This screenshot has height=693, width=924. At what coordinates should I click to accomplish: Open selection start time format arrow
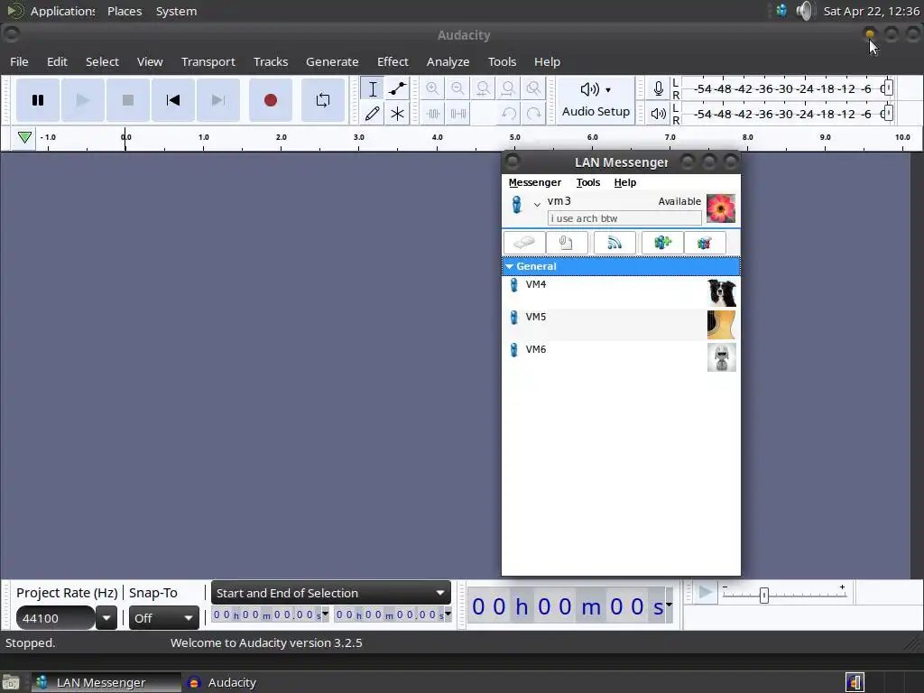[325, 614]
